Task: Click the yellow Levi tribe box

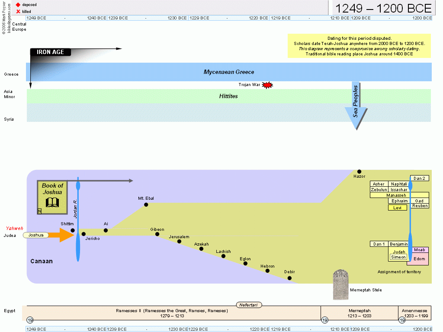Action: pyautogui.click(x=397, y=207)
